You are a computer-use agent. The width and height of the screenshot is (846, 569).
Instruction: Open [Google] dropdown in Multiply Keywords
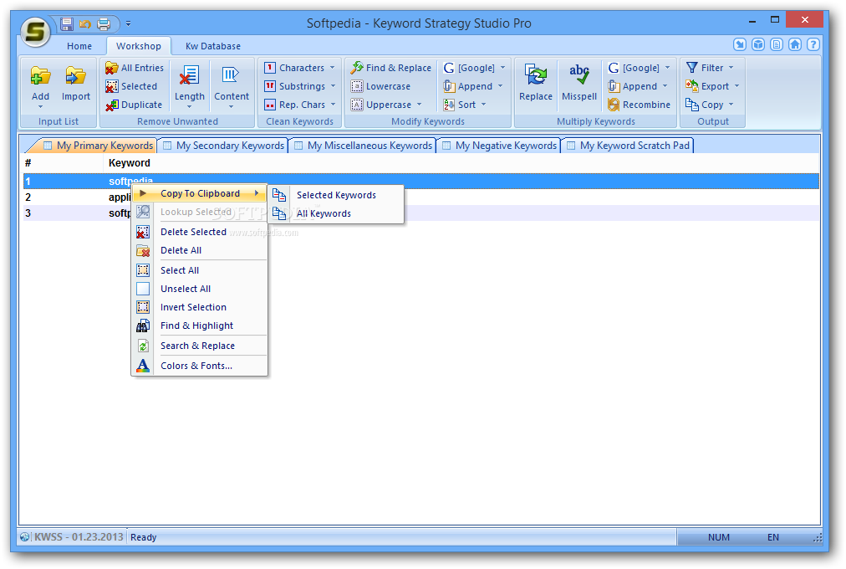point(667,68)
